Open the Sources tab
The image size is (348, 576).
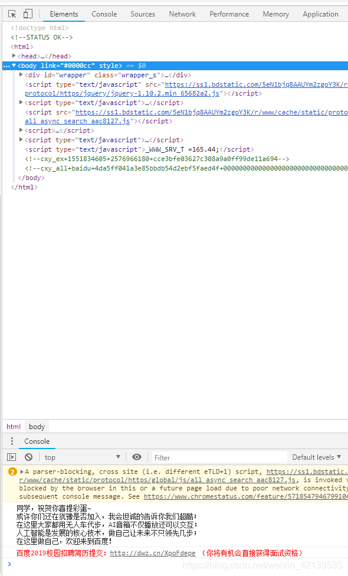point(143,14)
